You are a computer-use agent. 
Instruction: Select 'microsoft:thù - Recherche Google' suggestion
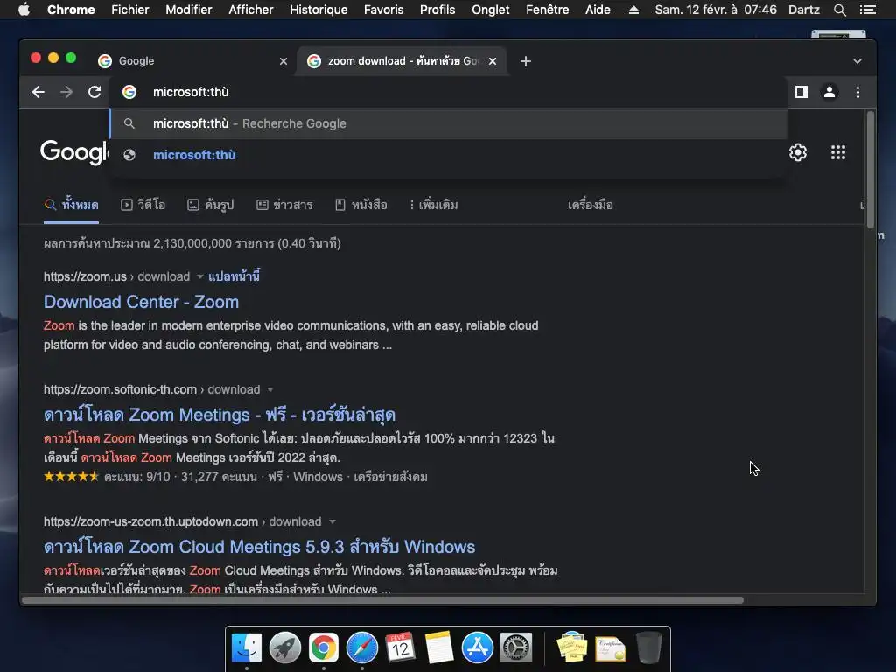click(448, 123)
